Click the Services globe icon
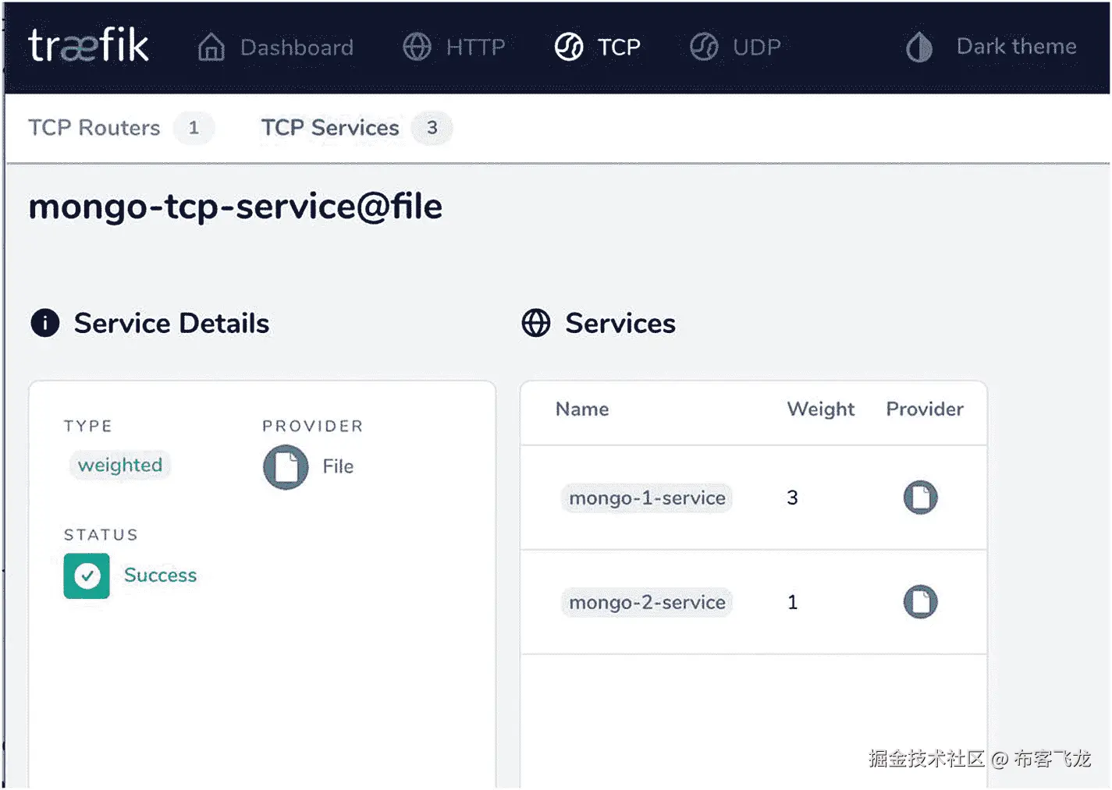1112x790 pixels. (536, 323)
